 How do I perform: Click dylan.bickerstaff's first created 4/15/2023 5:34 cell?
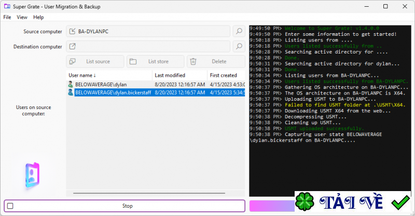227,92
